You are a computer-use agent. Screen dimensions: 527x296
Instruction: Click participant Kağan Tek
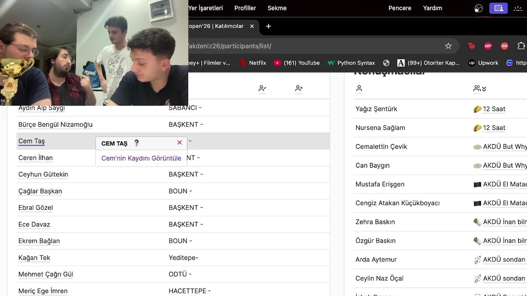coord(34,258)
